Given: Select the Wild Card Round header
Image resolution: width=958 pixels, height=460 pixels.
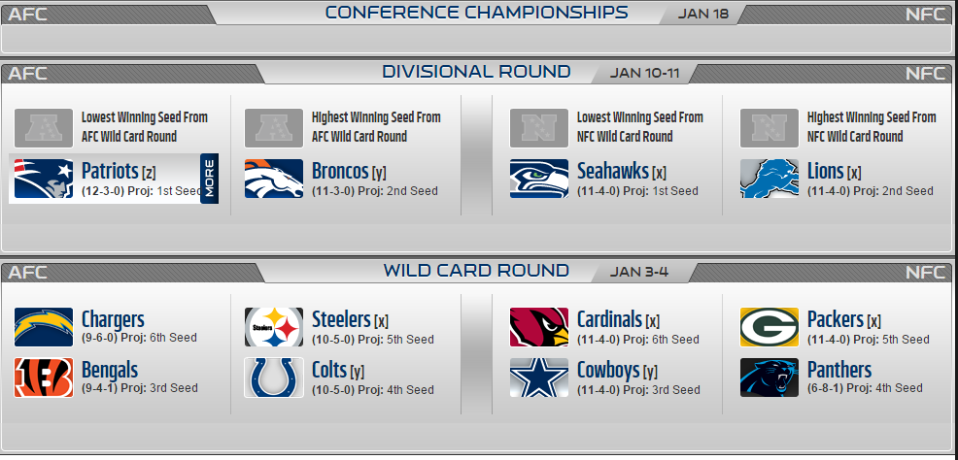Looking at the screenshot, I should [x=476, y=270].
